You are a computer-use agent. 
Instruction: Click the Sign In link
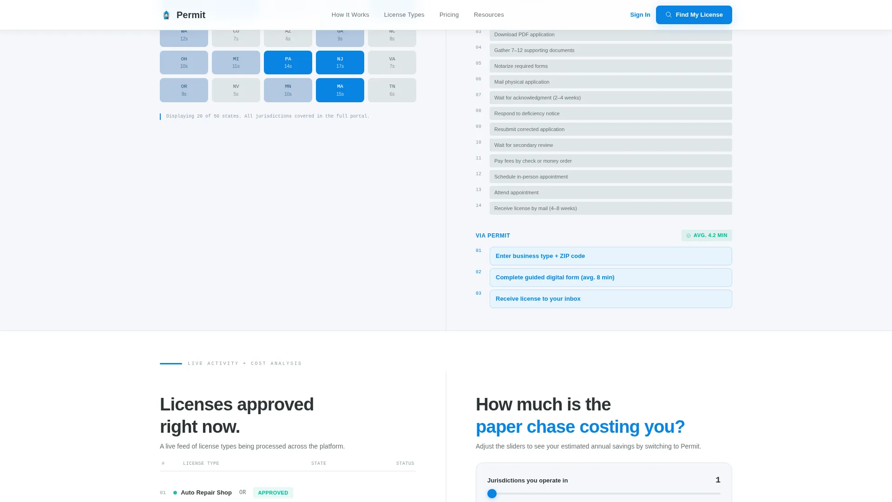point(640,15)
